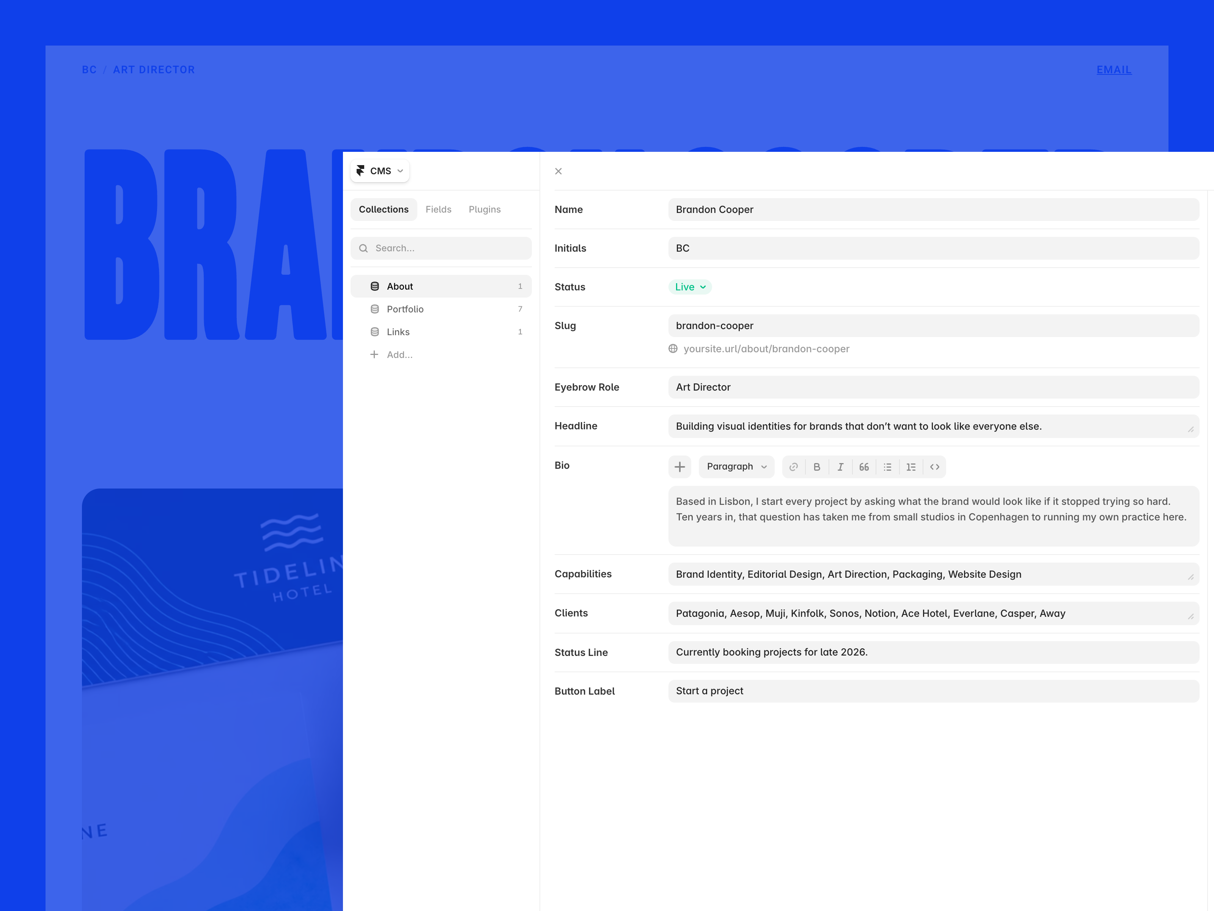Click the Framer logo icon
1214x911 pixels.
(x=360, y=171)
